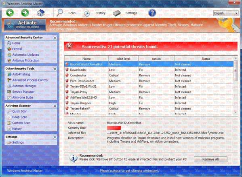Click the Autorun Manager icon
This screenshot has width=242, height=177.
tap(9, 86)
